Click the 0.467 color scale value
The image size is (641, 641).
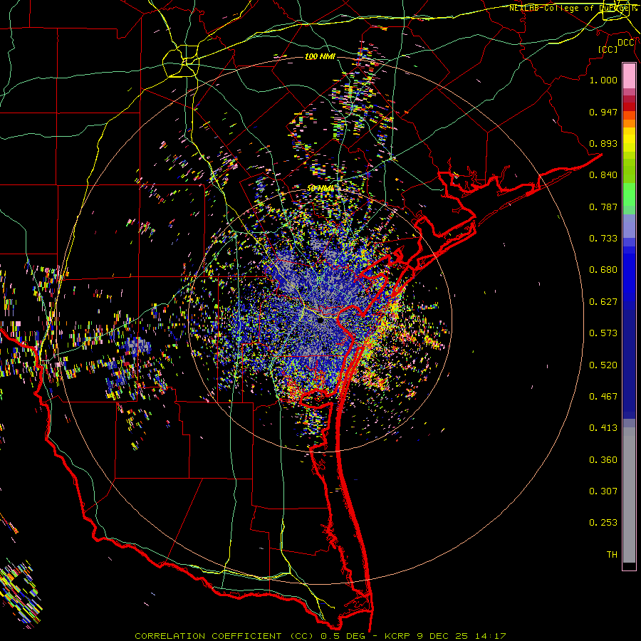coord(603,397)
